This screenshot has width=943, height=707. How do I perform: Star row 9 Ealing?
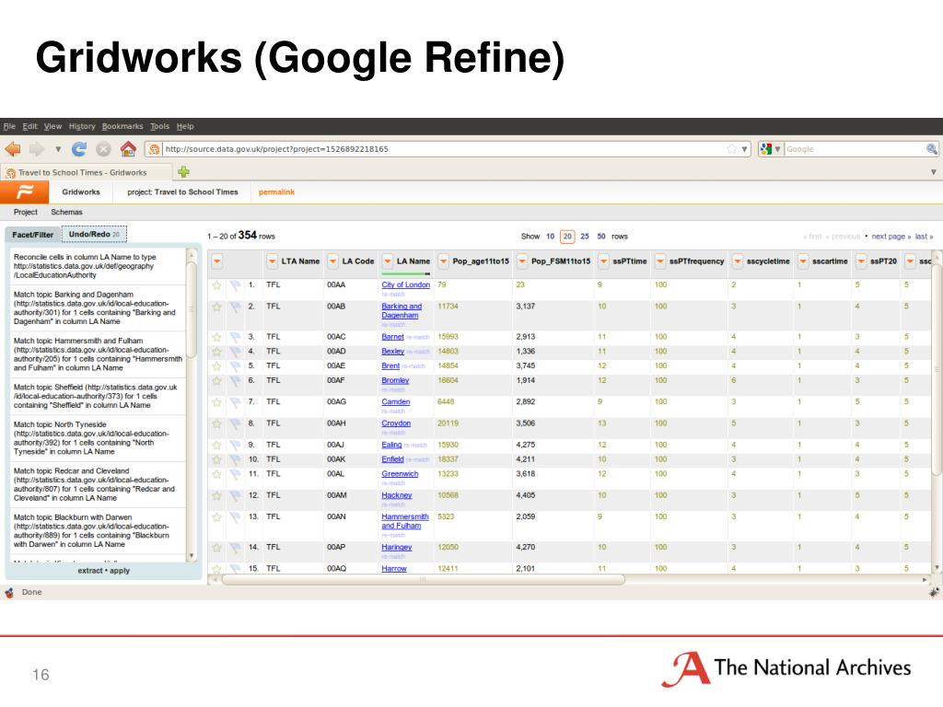pyautogui.click(x=216, y=446)
